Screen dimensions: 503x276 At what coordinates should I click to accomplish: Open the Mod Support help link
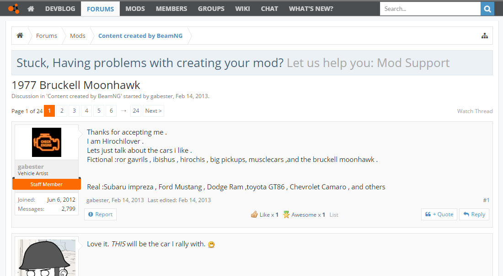click(x=368, y=63)
